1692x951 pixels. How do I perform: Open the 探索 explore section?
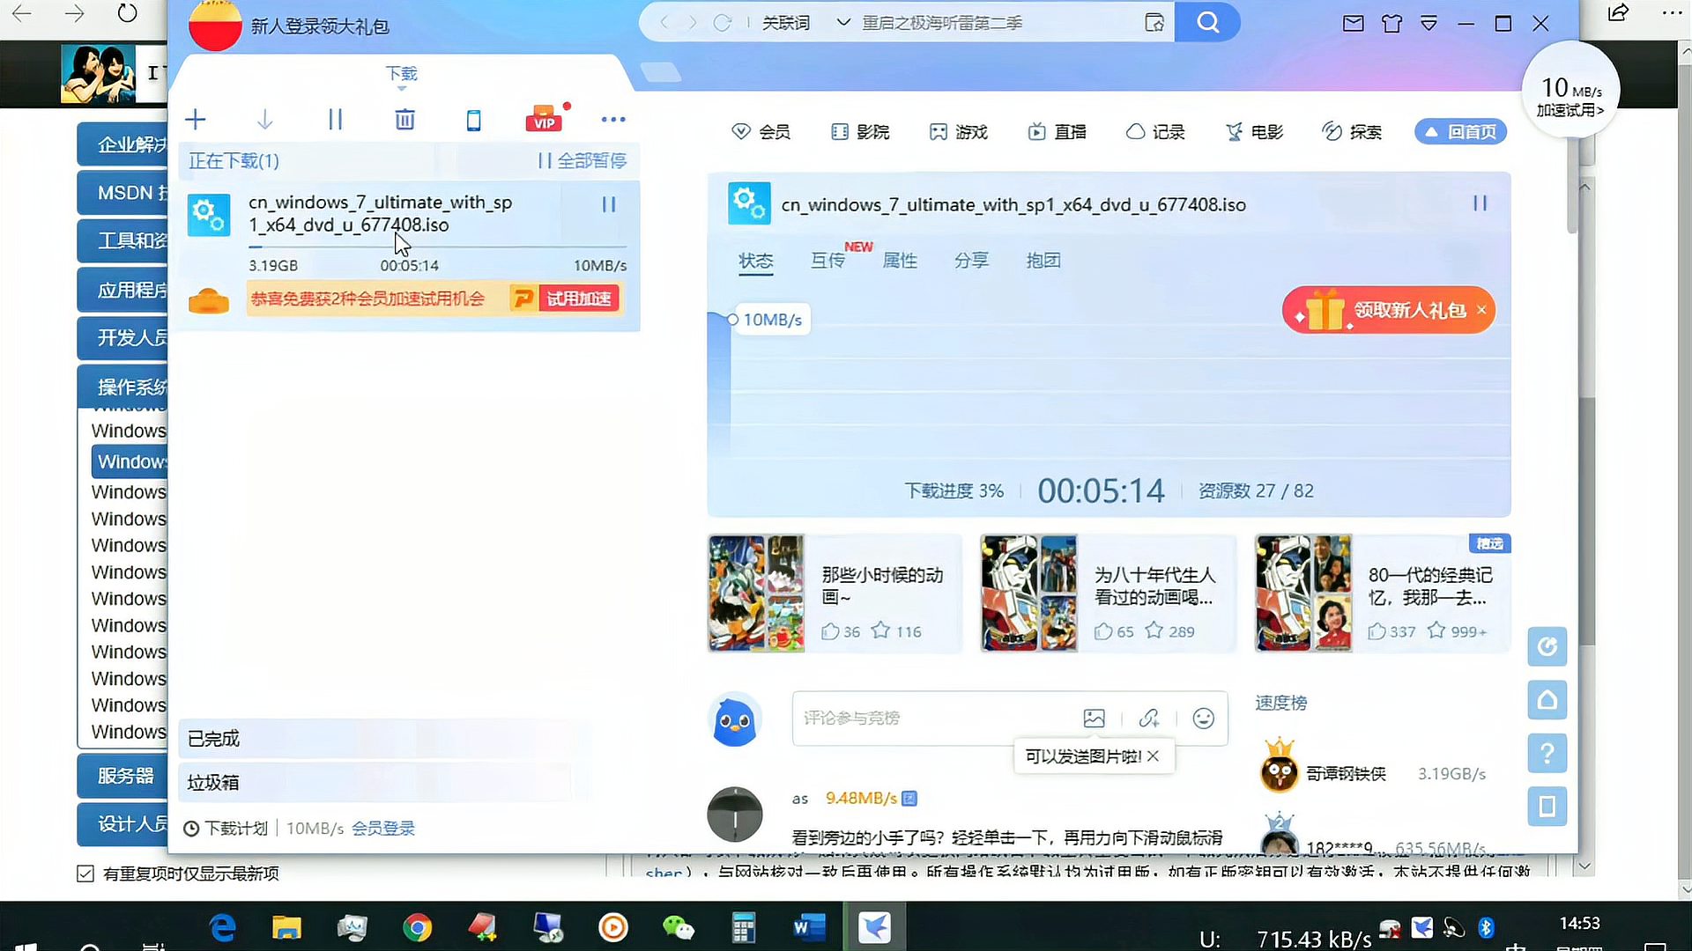[x=1353, y=132]
